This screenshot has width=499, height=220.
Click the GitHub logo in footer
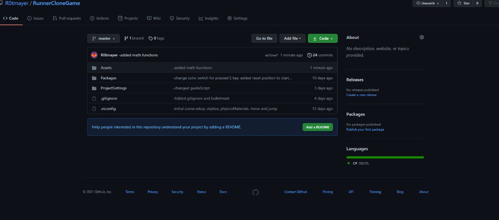[x=255, y=192]
